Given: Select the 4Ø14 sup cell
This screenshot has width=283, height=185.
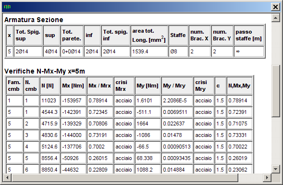Looking at the screenshot, I should tap(51, 51).
